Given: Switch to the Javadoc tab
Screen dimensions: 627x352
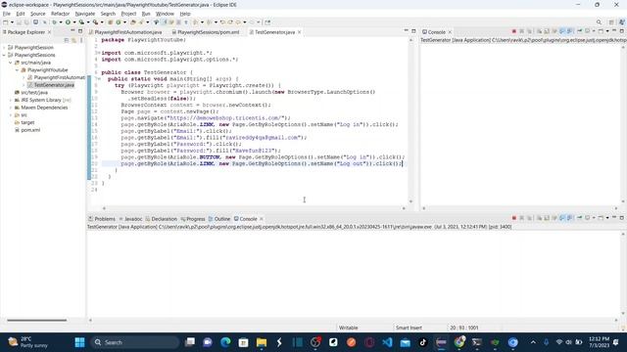Looking at the screenshot, I should coord(130,219).
